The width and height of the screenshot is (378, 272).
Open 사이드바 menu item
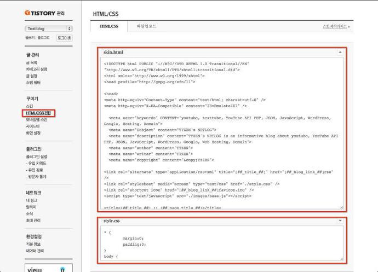coord(33,126)
